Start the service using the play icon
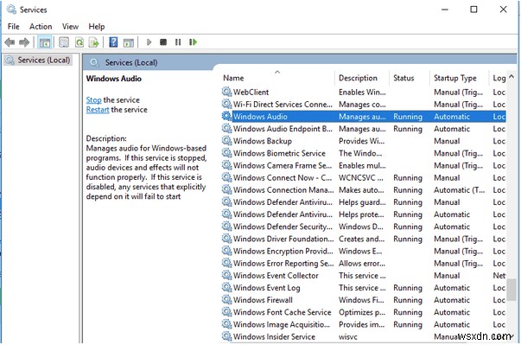 (x=149, y=42)
